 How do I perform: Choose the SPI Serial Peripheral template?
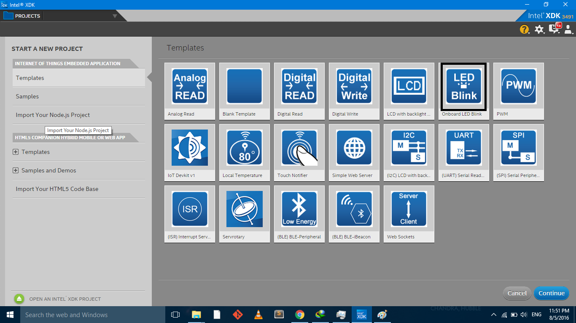click(x=519, y=153)
